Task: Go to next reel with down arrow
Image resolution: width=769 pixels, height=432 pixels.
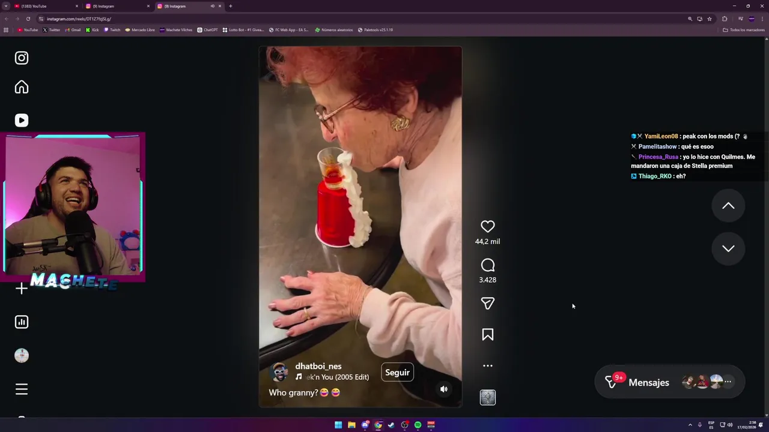Action: click(x=728, y=248)
